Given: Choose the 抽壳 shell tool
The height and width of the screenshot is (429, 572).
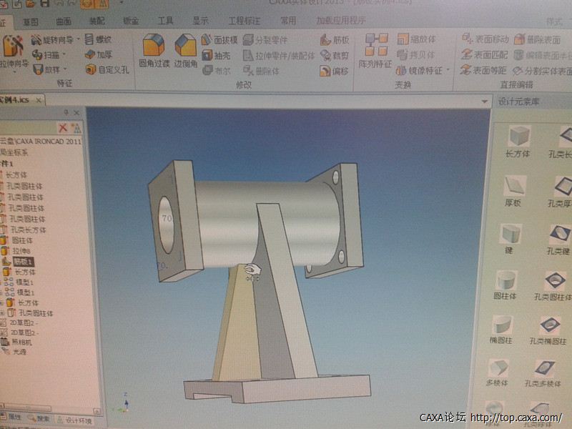Looking at the screenshot, I should point(217,55).
